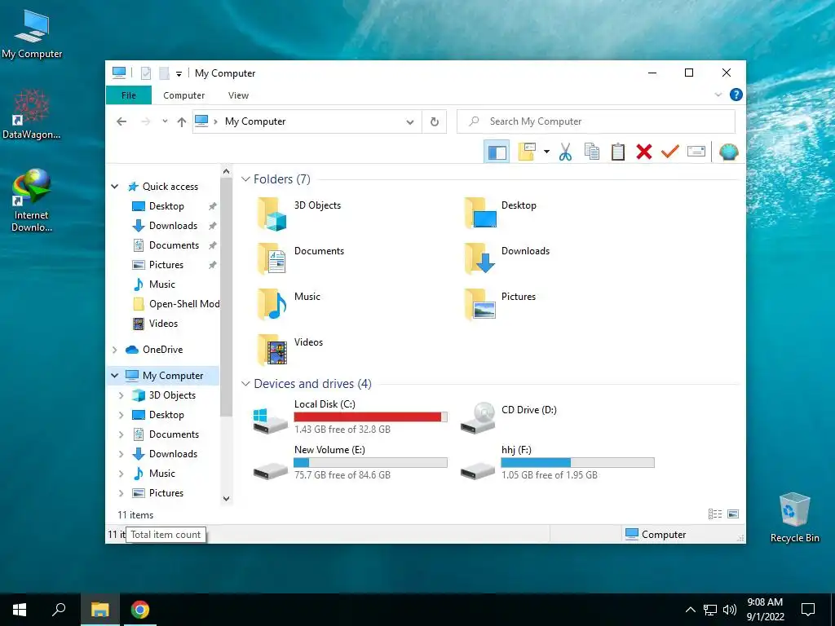
Task: Click the My Computer desktop icon
Action: click(x=32, y=34)
